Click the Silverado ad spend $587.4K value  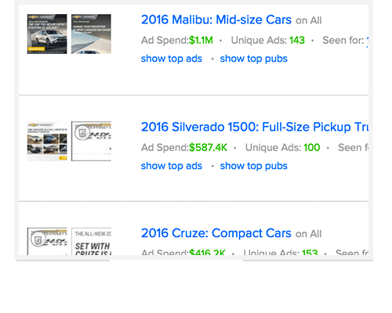(208, 148)
